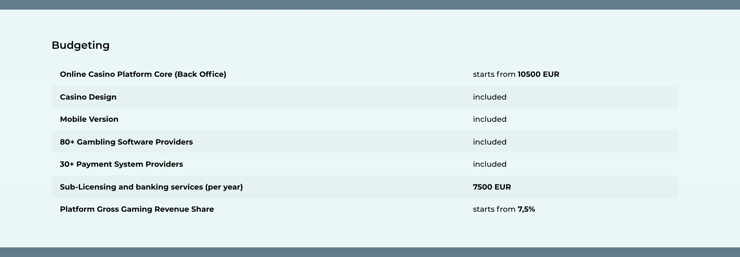
Task: Click 'included' next to Casino Design
Action: tap(490, 97)
